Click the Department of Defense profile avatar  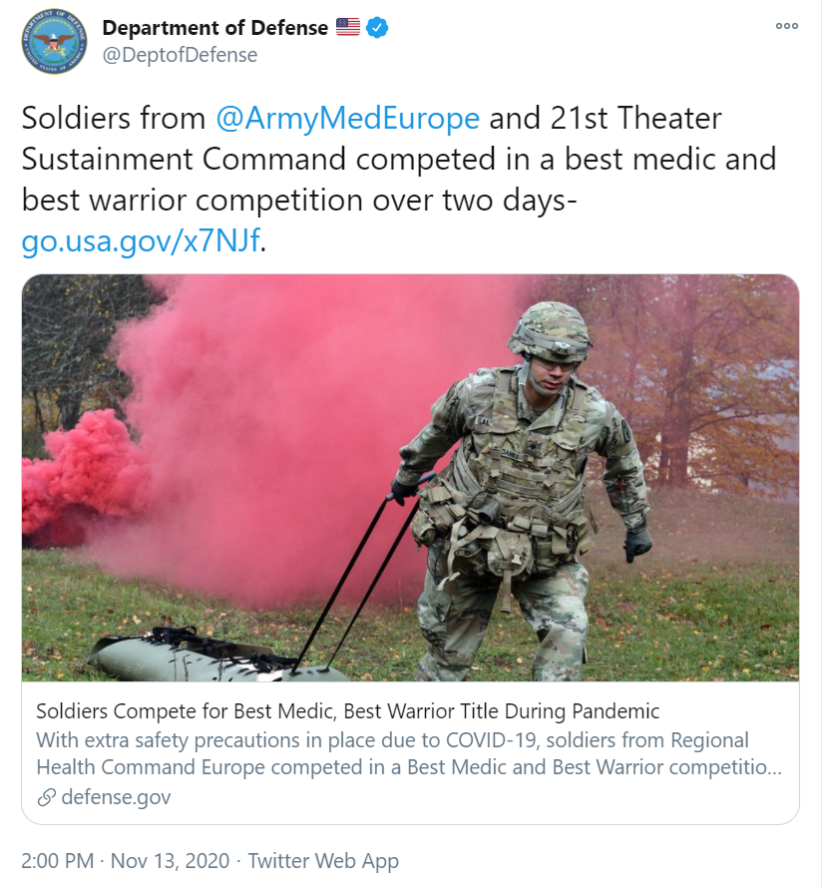coord(54,41)
